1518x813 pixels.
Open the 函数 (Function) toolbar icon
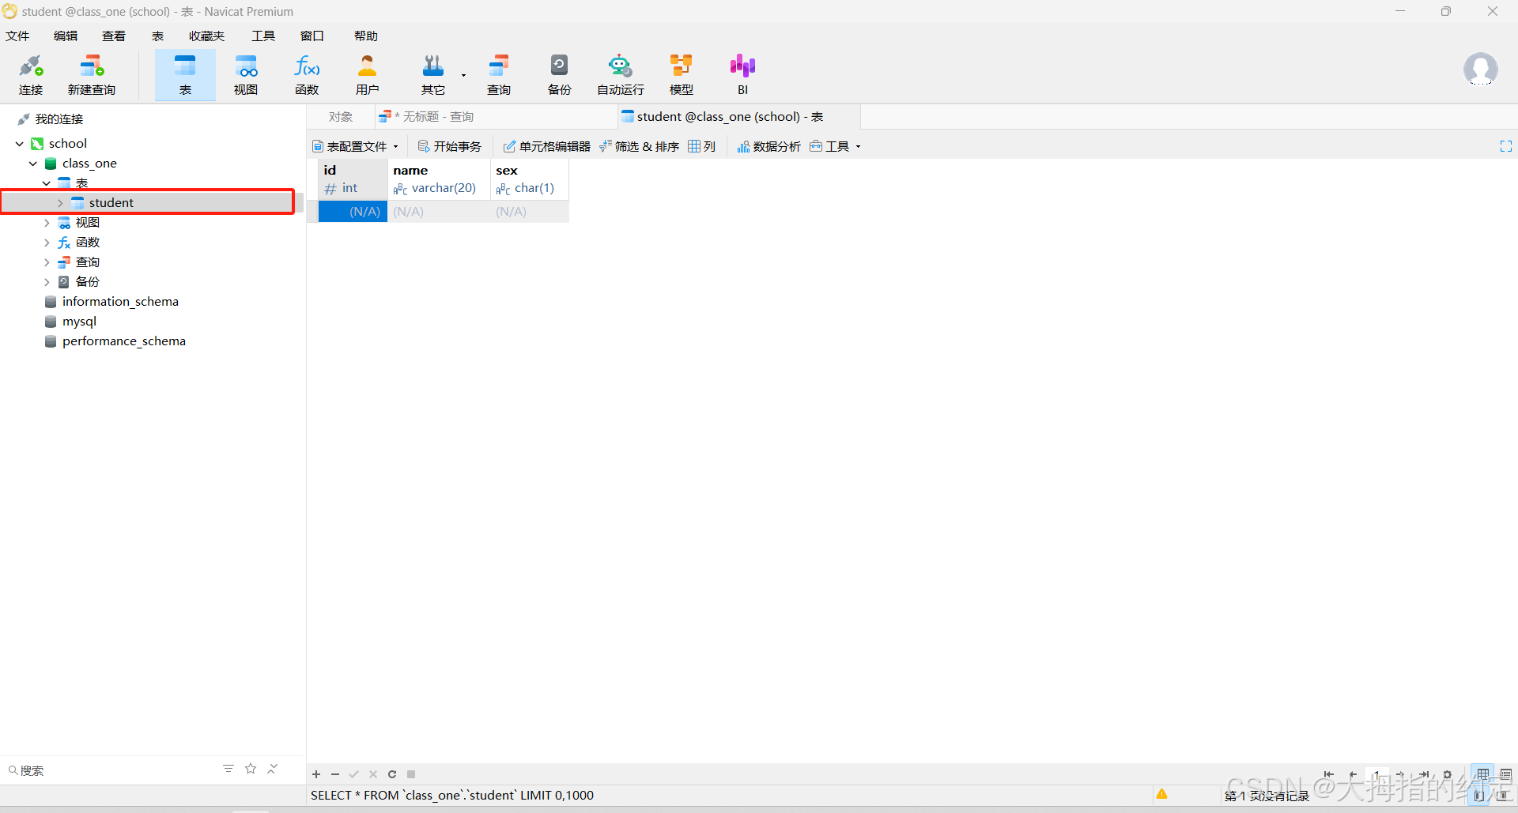pos(307,74)
